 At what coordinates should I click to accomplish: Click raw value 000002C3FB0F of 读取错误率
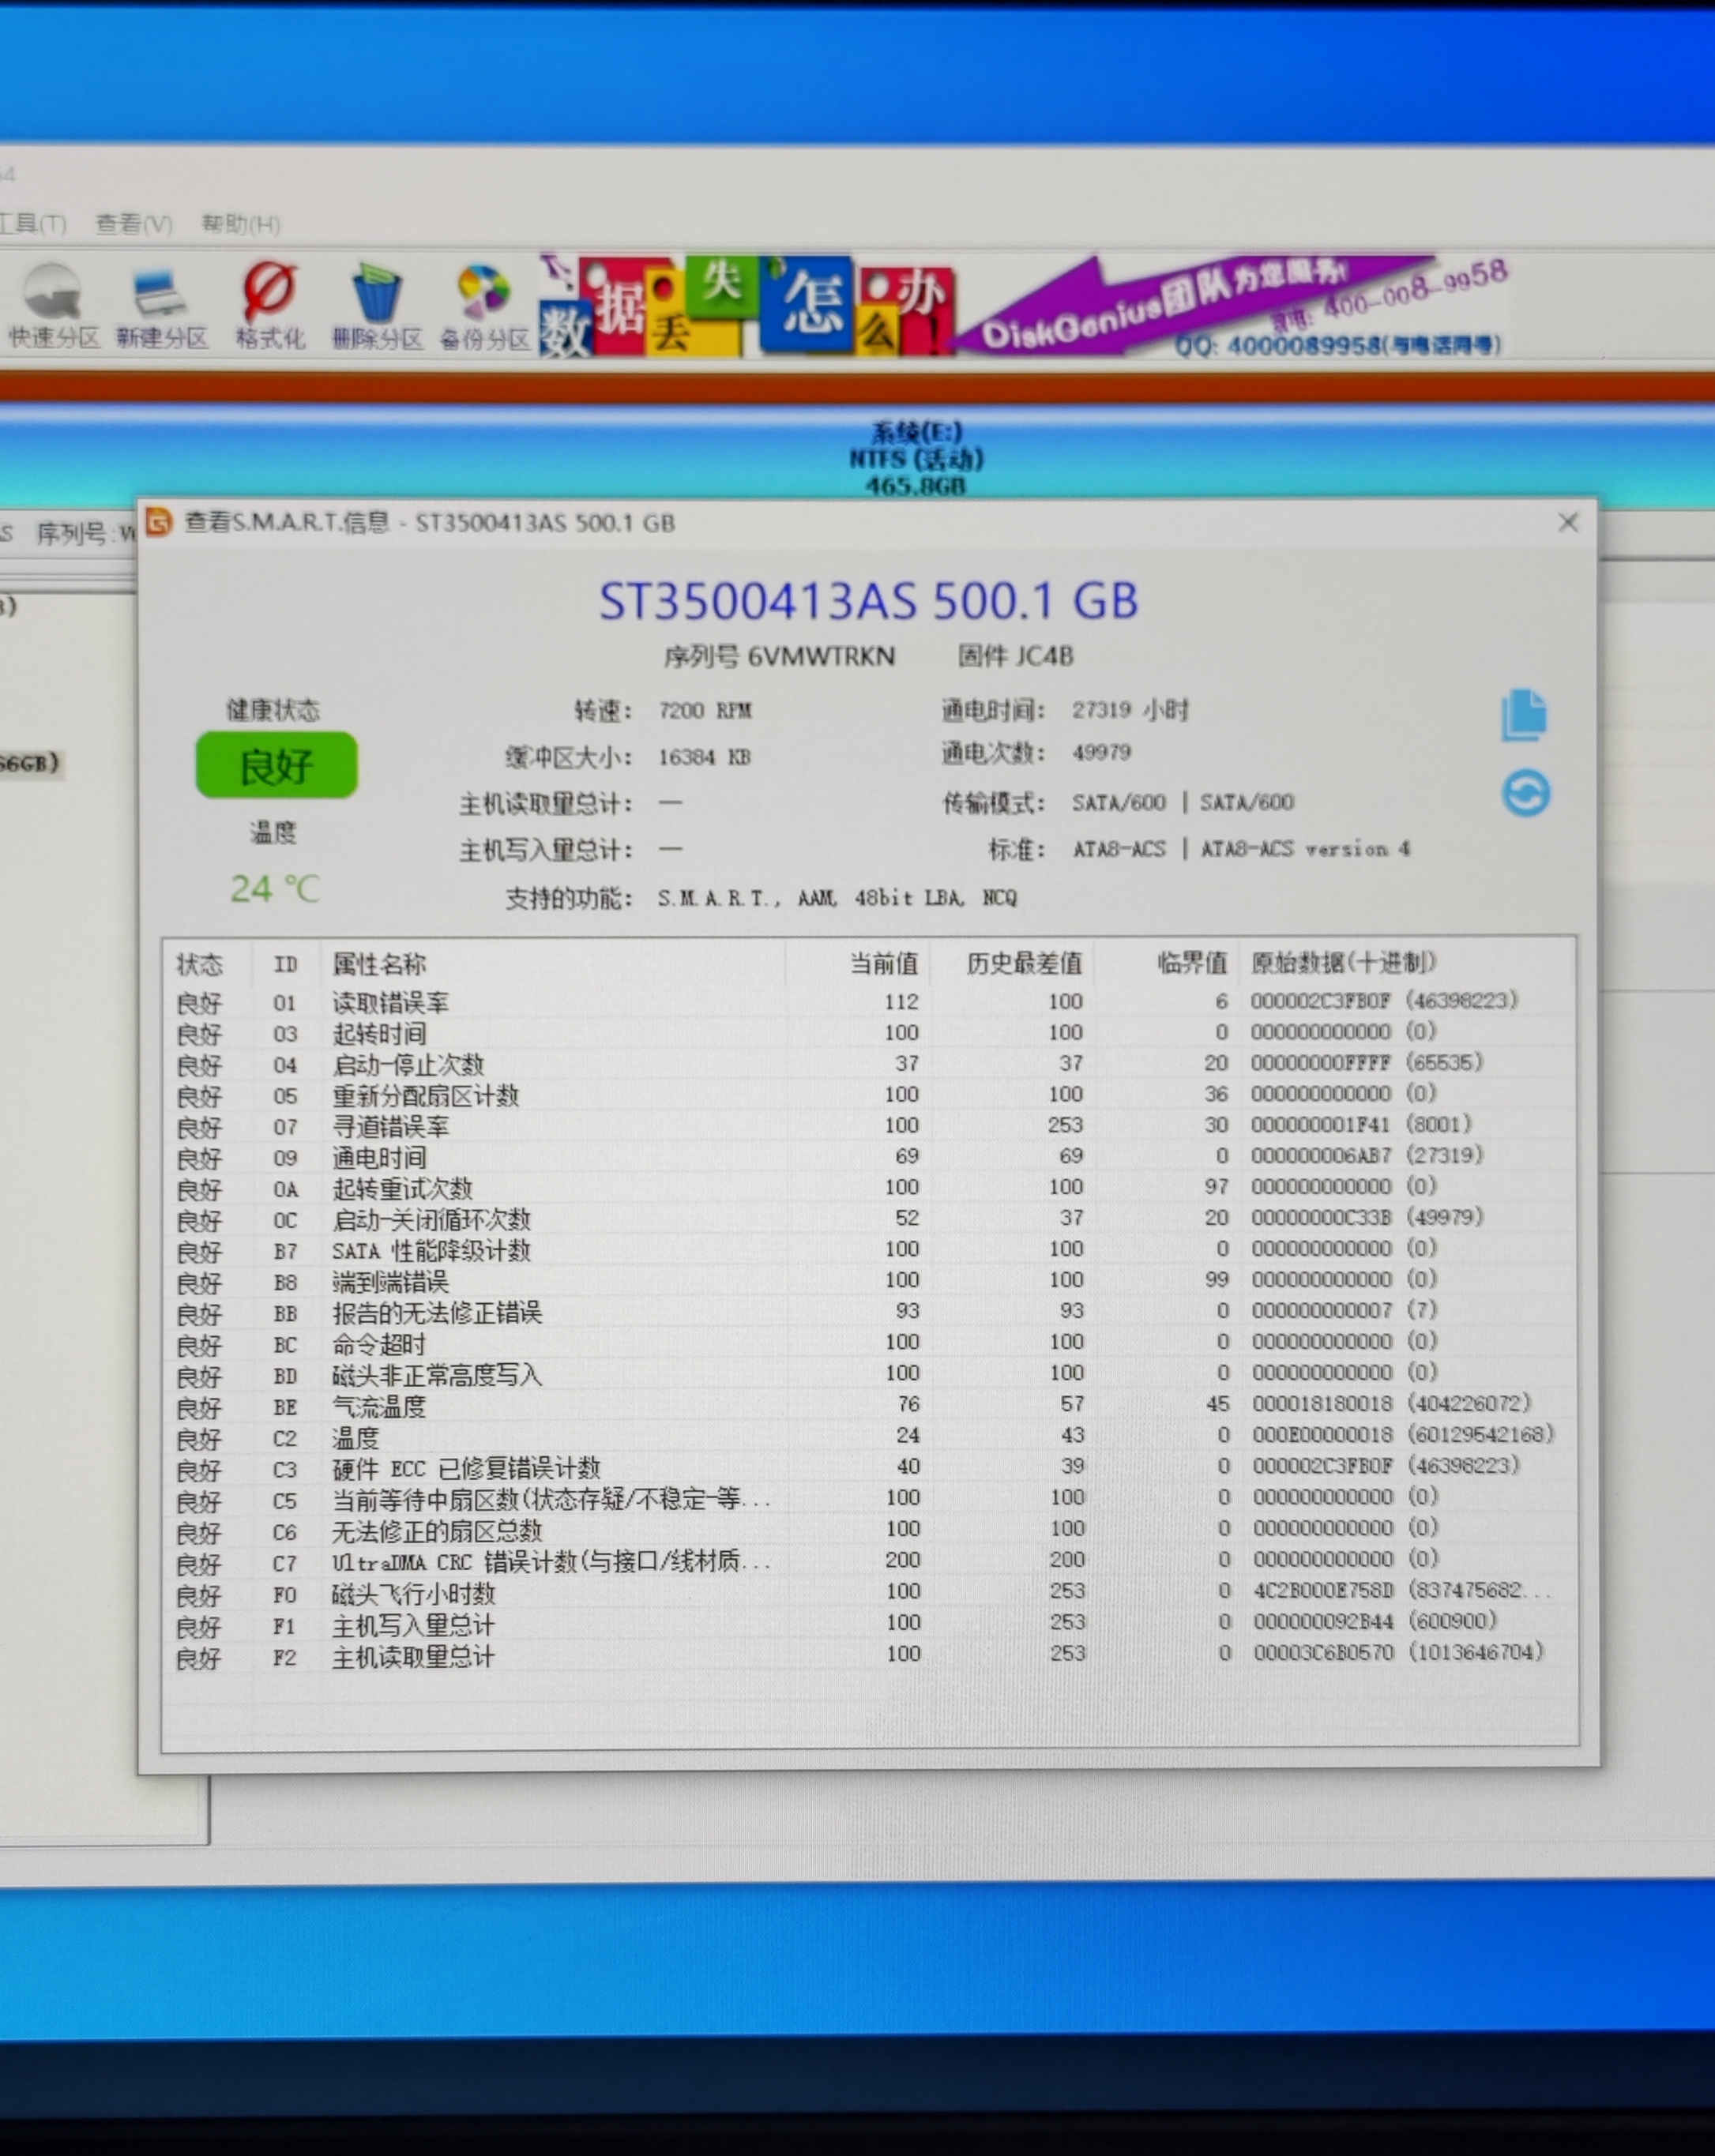pyautogui.click(x=1320, y=1001)
